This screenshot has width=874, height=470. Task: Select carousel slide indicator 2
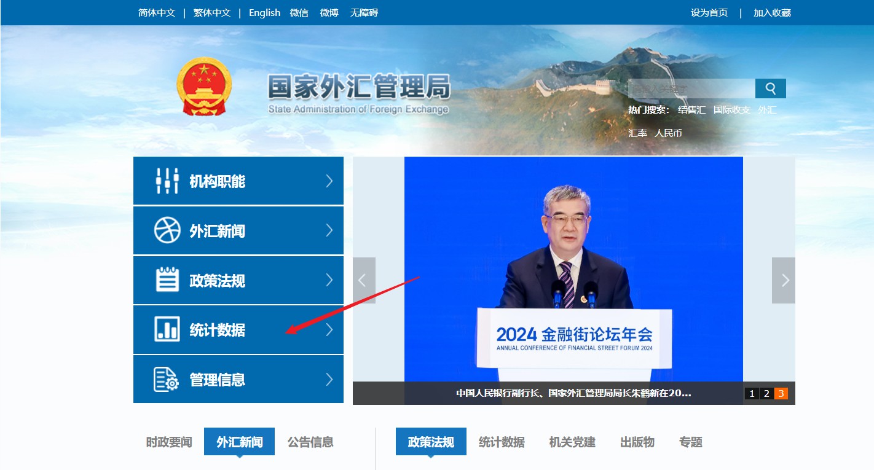(766, 393)
